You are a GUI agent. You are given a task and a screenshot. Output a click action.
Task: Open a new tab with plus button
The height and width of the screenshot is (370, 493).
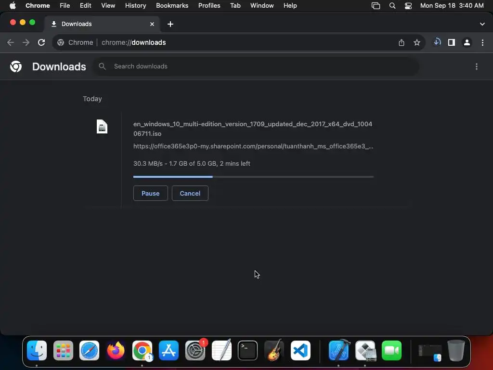[x=170, y=24]
